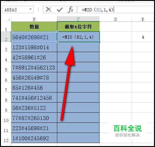The image size is (155, 147).
Task: Select cell containing 56#236#5122
Action: click(34, 107)
